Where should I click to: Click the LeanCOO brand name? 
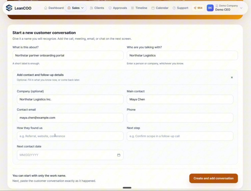(23, 8)
